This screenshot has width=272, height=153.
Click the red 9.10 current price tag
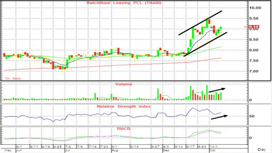254,27
